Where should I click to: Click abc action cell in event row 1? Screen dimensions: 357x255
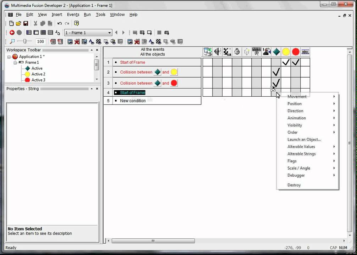pos(305,62)
